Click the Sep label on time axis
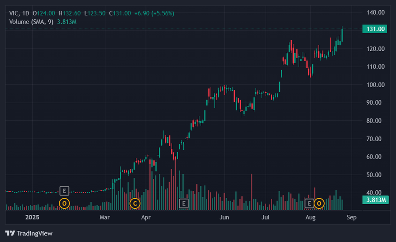The width and height of the screenshot is (396, 242). [351, 217]
